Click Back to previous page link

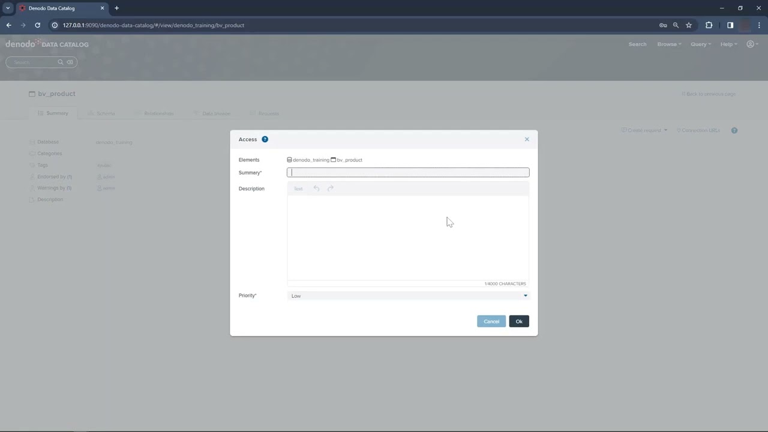[709, 94]
